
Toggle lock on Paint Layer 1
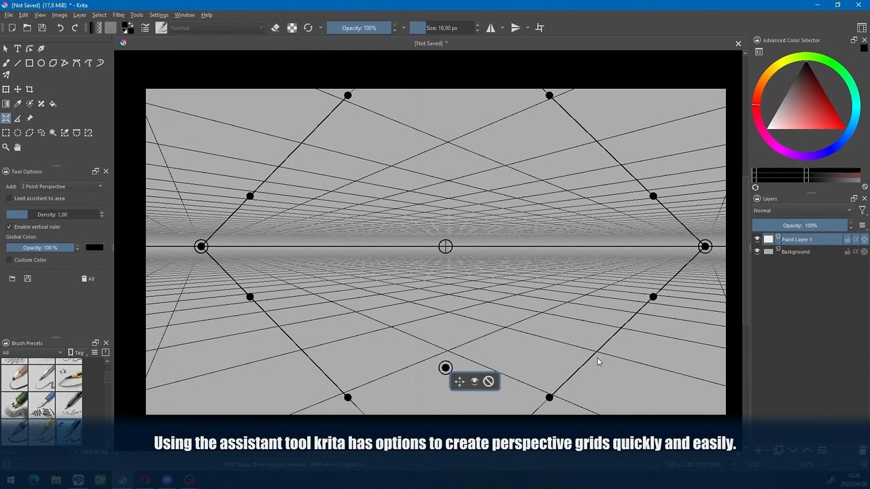pos(847,239)
